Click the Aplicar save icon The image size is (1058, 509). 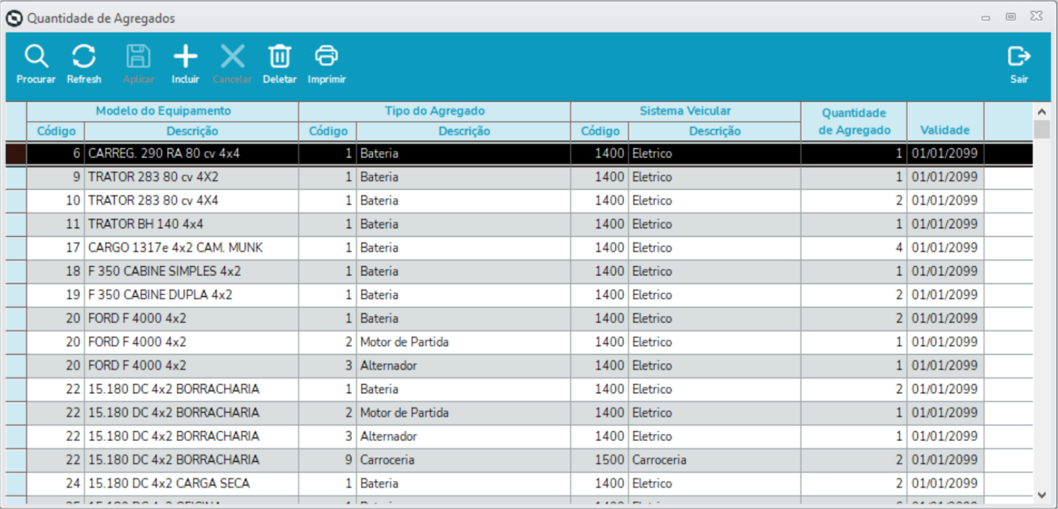coord(138,57)
